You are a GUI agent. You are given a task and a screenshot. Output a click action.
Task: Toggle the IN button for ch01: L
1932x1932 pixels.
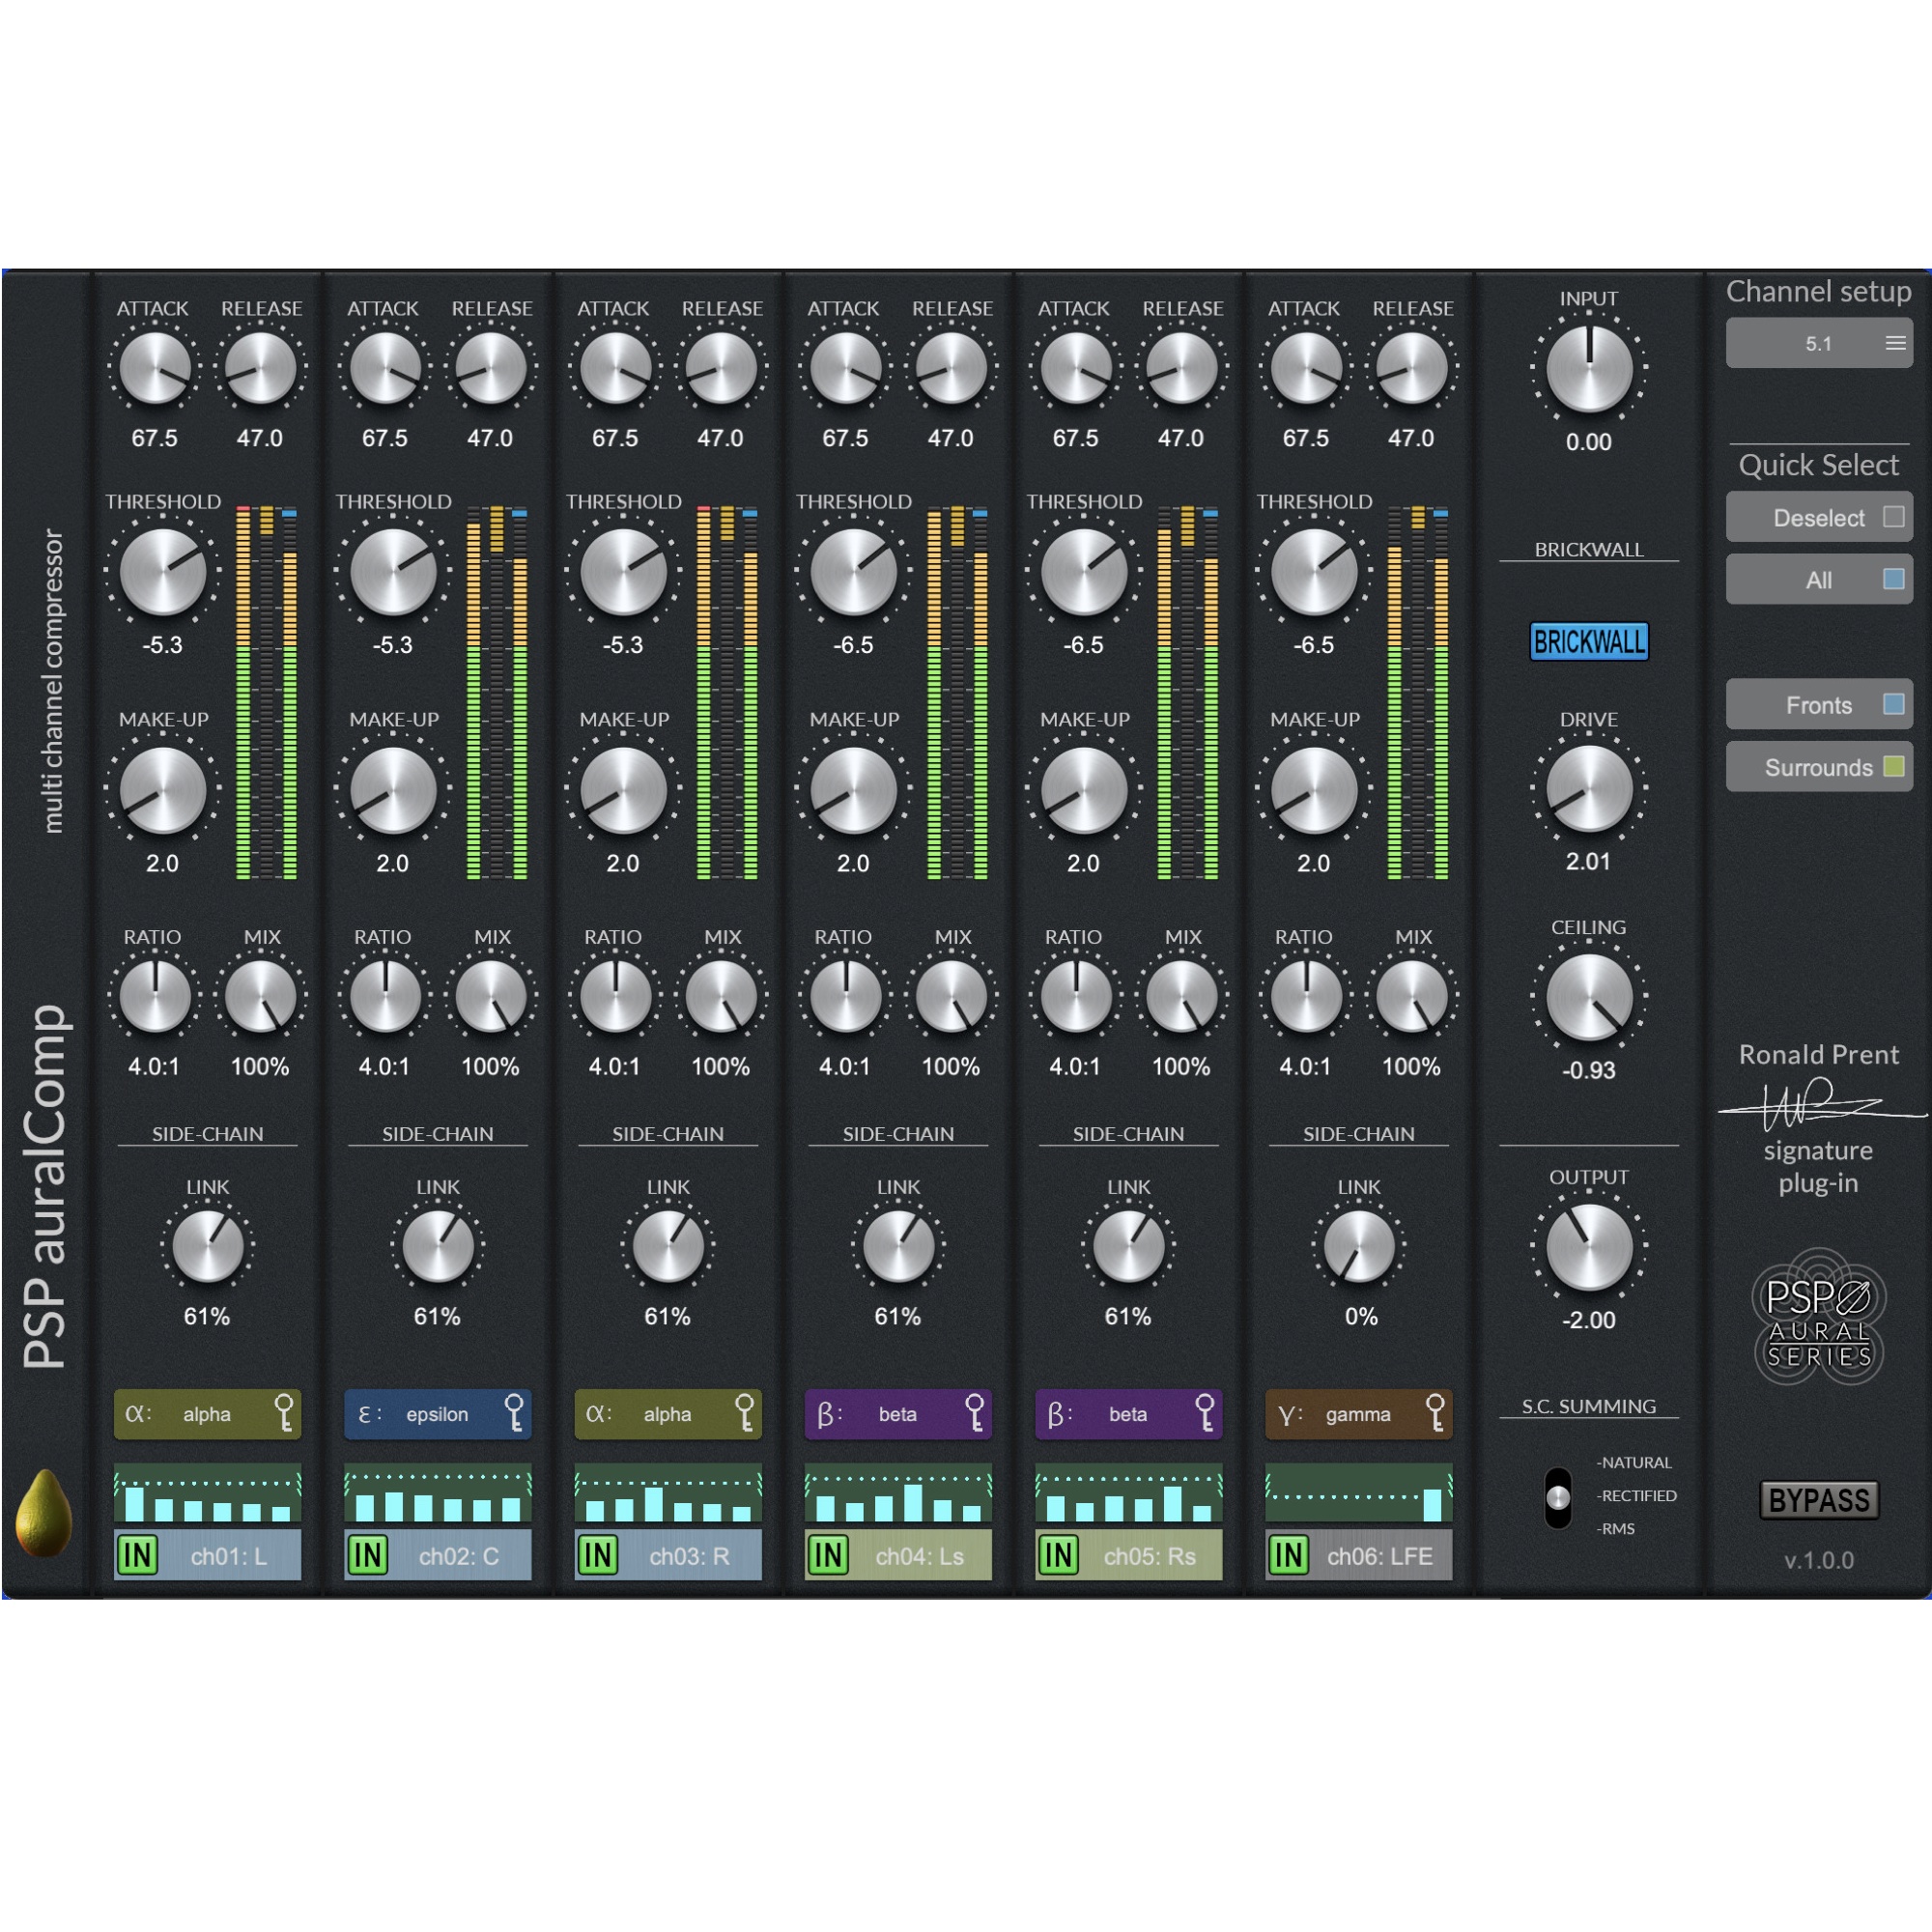137,1555
